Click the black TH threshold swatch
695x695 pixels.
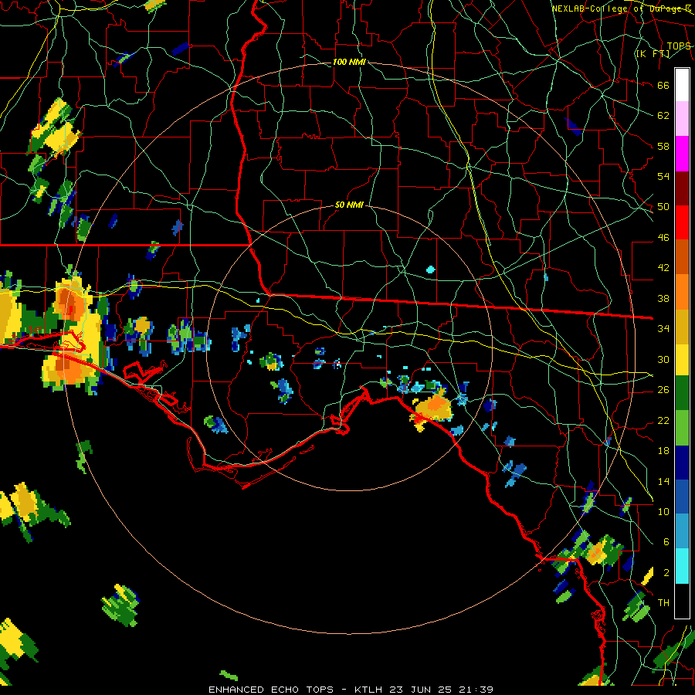pyautogui.click(x=682, y=601)
